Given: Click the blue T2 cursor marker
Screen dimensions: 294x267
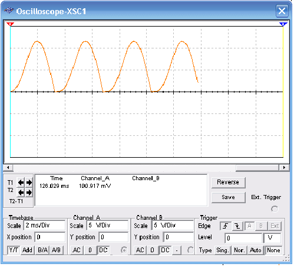Looking at the screenshot, I should coord(283,24).
